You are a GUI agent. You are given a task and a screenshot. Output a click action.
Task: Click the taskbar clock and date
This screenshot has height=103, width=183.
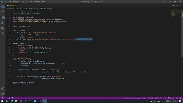click(x=175, y=101)
